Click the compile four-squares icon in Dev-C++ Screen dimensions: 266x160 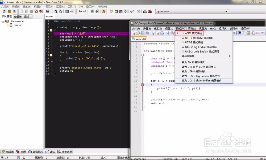click(x=111, y=11)
